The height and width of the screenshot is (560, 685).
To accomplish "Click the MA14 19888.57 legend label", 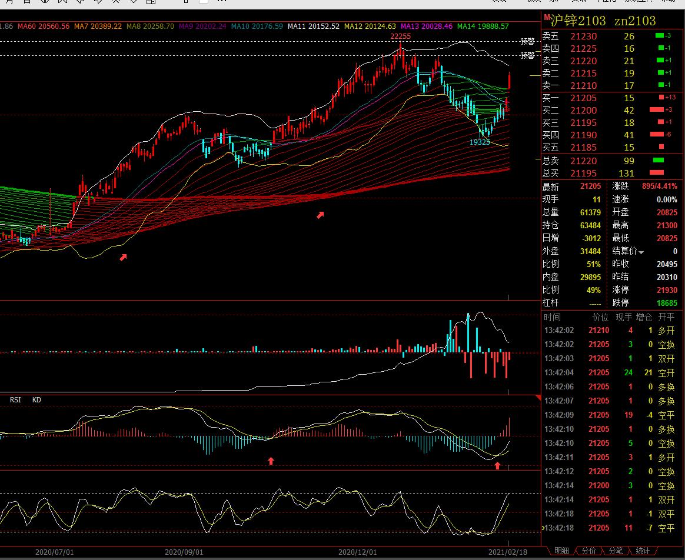I will point(483,26).
